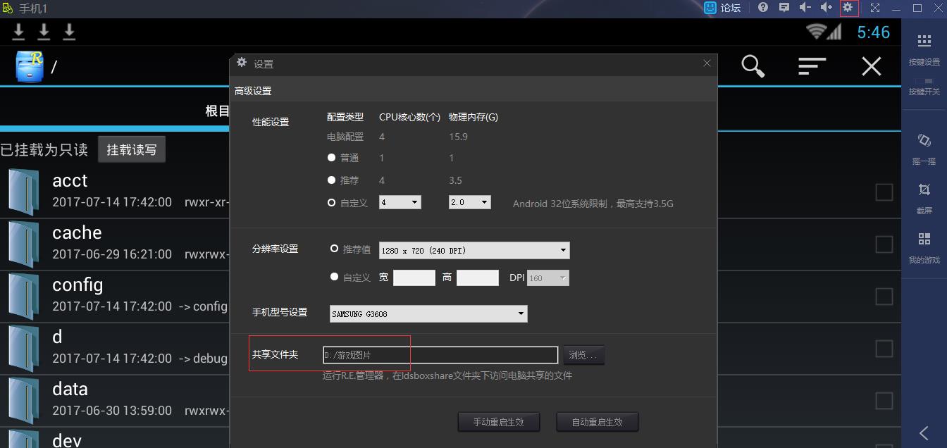
Task: Focus the 高 height input field
Action: click(x=478, y=278)
